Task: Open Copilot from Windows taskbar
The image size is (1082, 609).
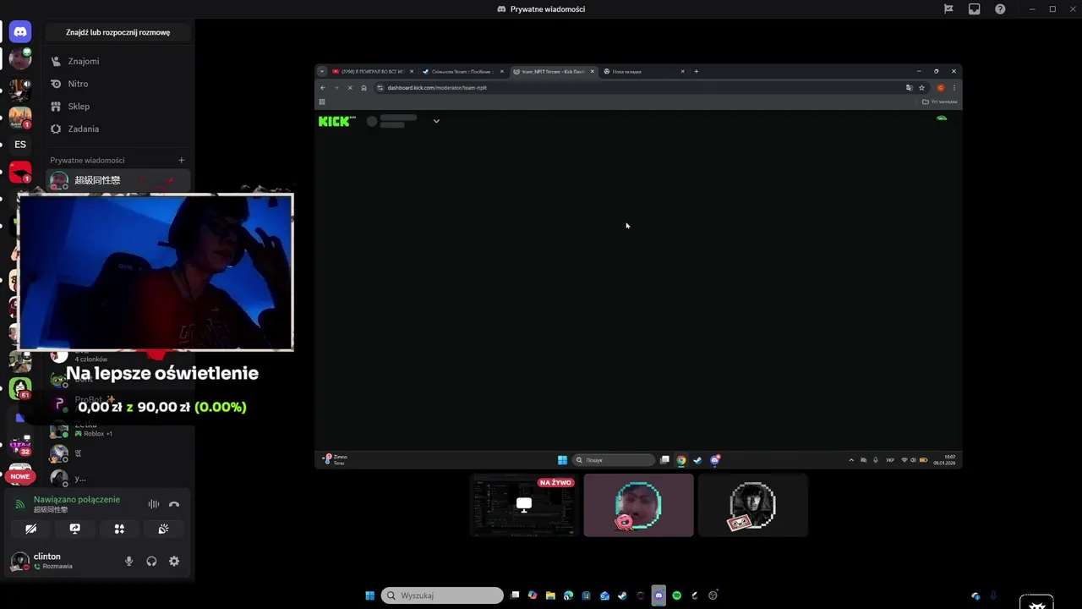Action: tap(533, 595)
